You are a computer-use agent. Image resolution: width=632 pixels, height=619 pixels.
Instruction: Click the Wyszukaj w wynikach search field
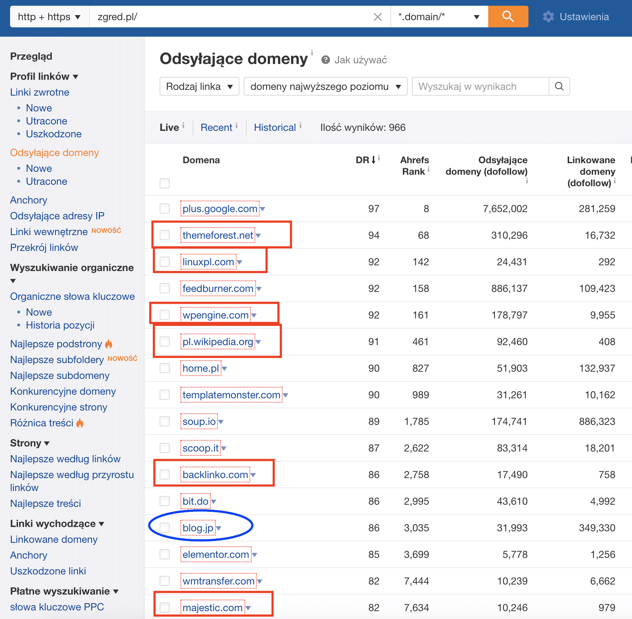click(480, 86)
